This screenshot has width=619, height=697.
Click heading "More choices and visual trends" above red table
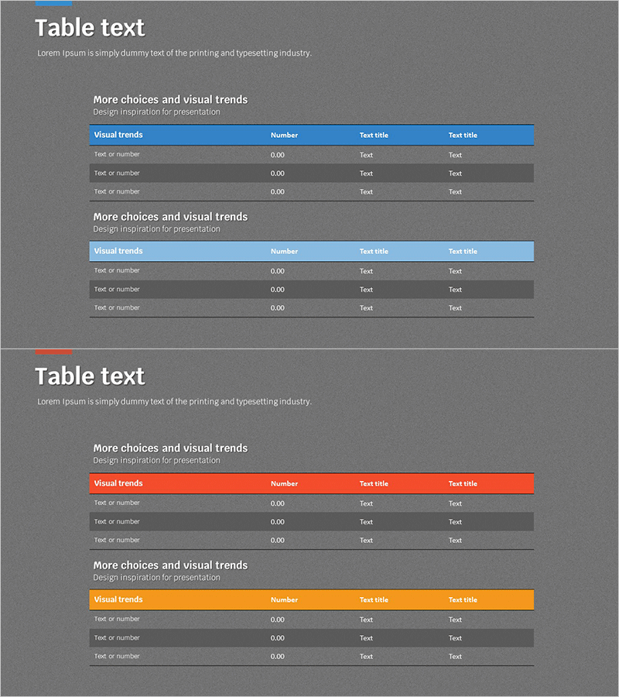(170, 448)
